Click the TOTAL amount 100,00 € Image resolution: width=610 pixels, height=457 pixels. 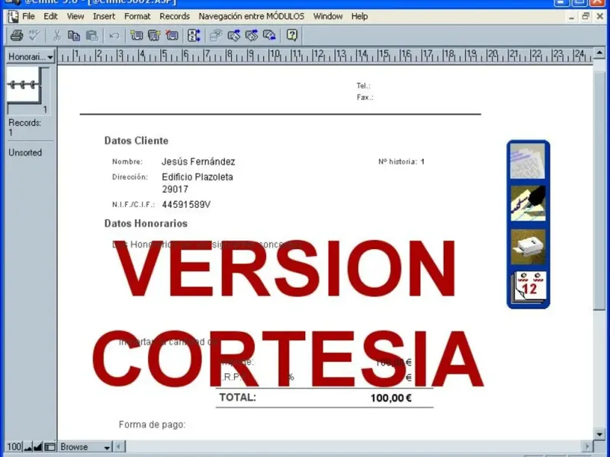coord(391,398)
